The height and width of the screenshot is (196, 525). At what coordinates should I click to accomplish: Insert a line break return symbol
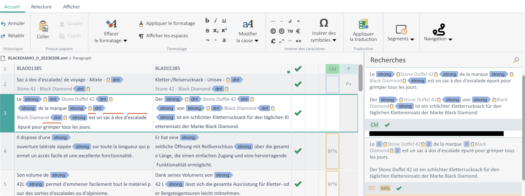click(290, 21)
